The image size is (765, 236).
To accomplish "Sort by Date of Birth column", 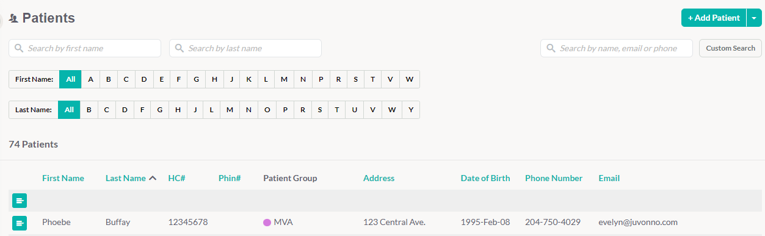I will click(485, 178).
